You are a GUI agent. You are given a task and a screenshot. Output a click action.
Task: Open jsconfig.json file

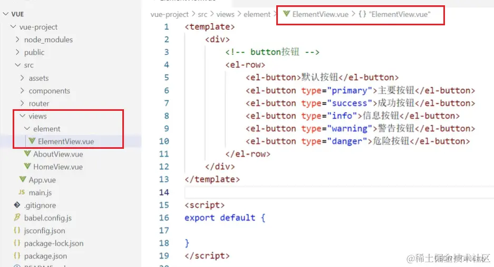[44, 231]
